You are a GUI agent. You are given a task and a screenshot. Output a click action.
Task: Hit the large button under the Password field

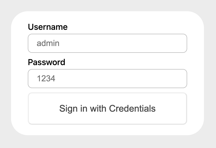coord(107,109)
